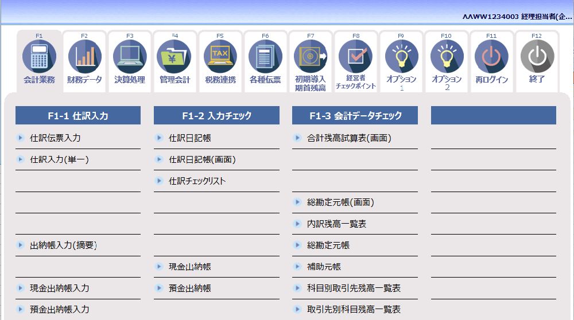Viewport: 574px width, 320px height.
Task: Open 総勘定元帳(画面) link
Action: click(340, 202)
